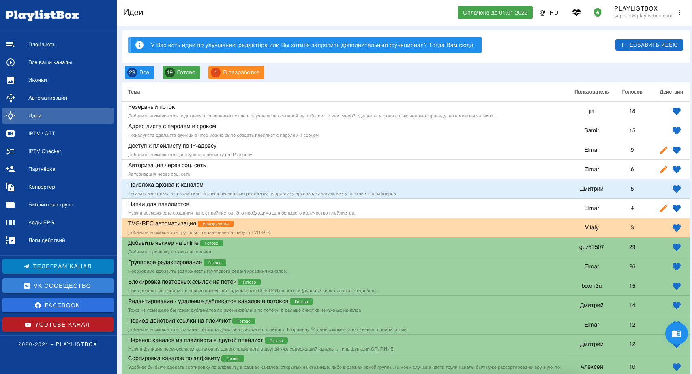Select the Период действия ссылки на плейлист row

[x=405, y=325]
